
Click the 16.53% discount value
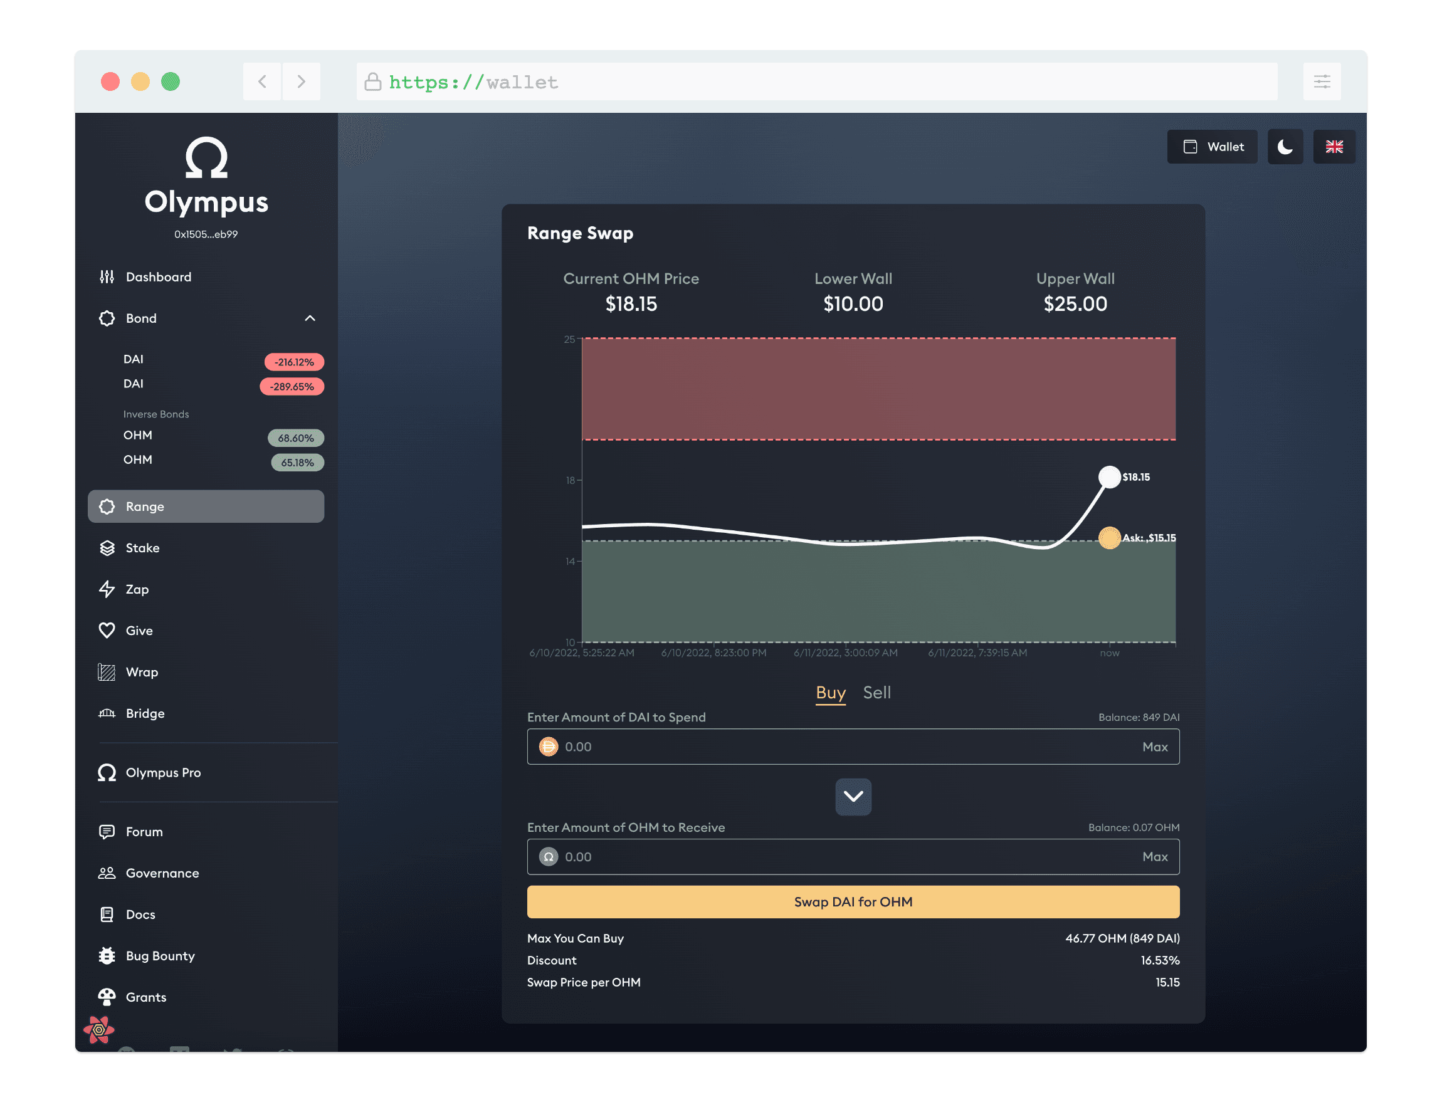coord(1159,960)
